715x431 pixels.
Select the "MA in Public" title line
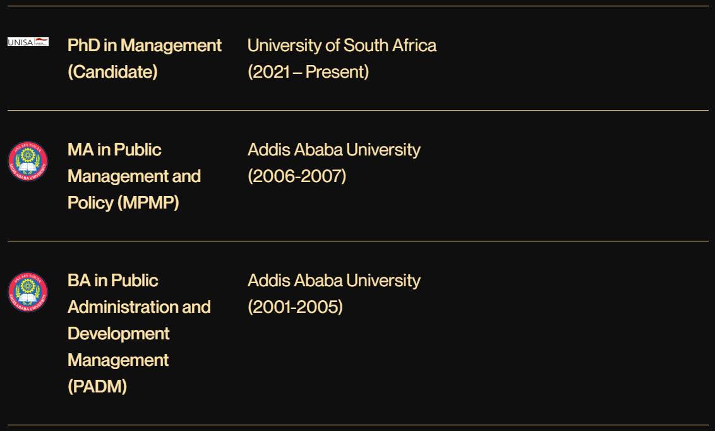click(114, 150)
